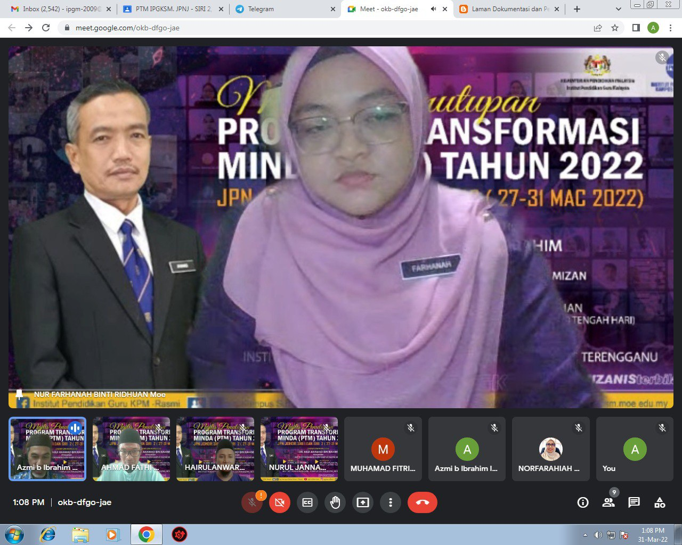682x545 pixels.
Task: Open Chrome side panel icon
Action: click(636, 28)
